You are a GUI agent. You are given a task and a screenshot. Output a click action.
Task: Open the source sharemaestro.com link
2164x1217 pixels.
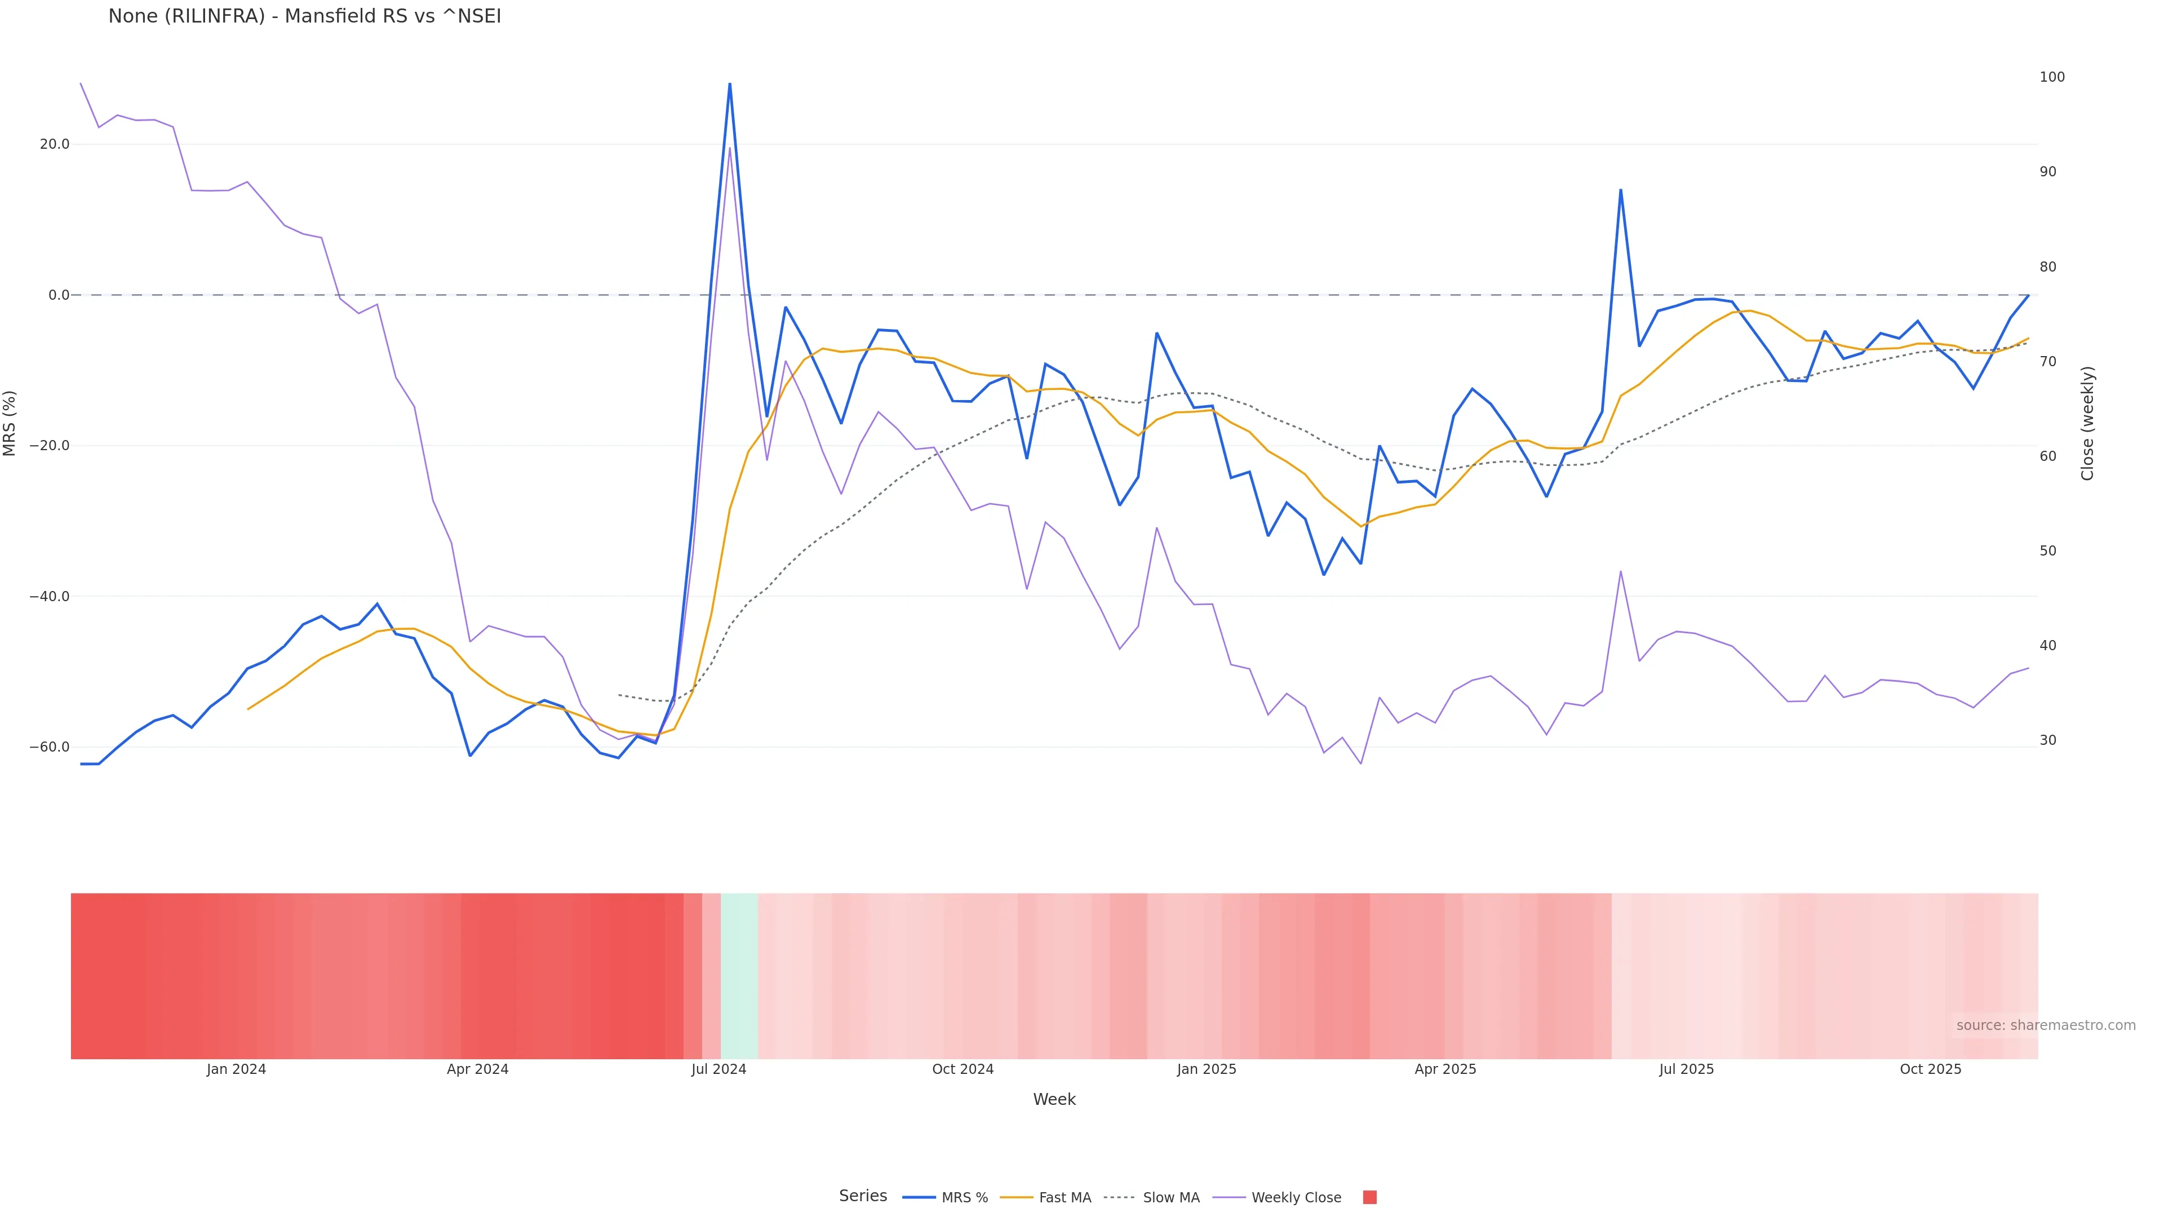2046,1025
